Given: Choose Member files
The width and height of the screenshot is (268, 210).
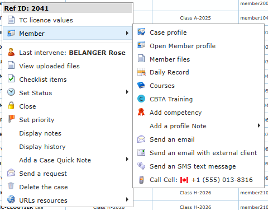Looking at the screenshot, I should tap(198, 59).
